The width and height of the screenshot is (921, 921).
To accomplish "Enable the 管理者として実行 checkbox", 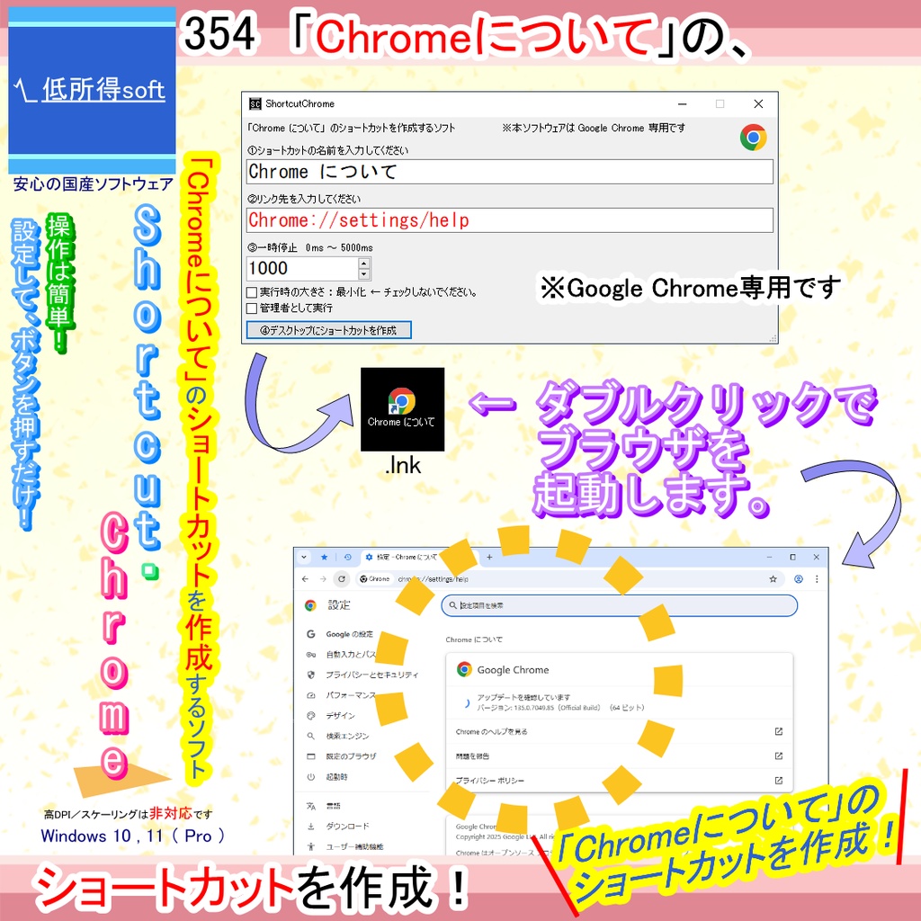I will click(252, 308).
